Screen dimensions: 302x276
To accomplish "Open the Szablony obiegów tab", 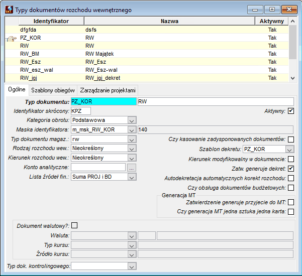I will (x=53, y=90).
